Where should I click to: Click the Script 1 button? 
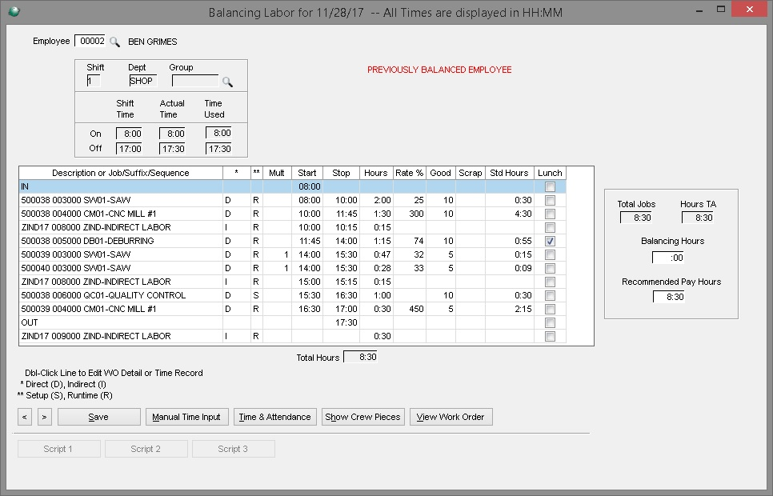coord(58,449)
